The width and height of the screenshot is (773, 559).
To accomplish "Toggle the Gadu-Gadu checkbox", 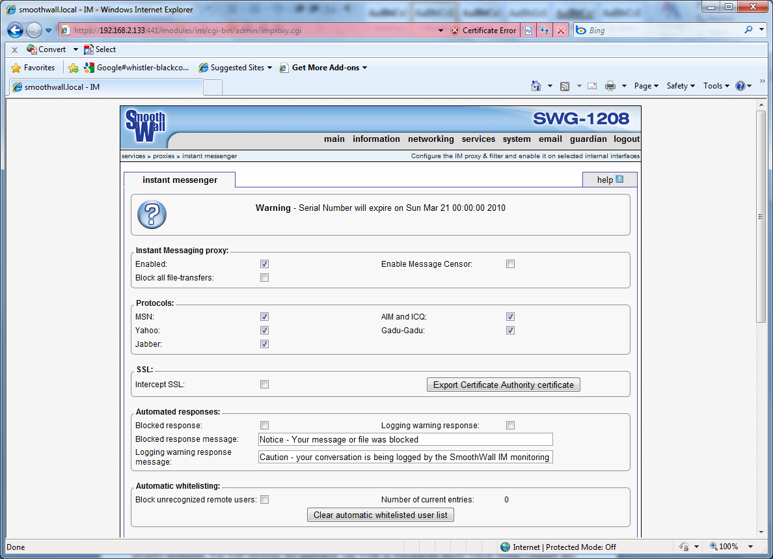I will tap(510, 331).
